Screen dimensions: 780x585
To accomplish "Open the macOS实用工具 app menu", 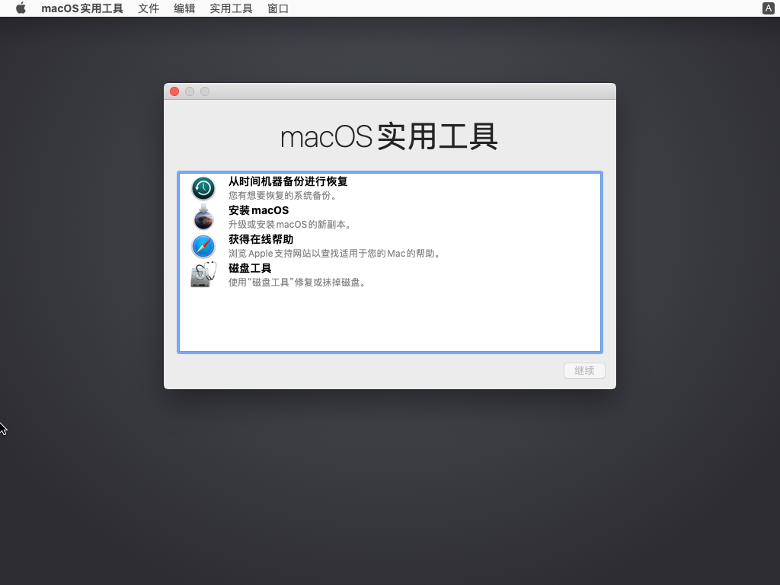I will coord(82,8).
